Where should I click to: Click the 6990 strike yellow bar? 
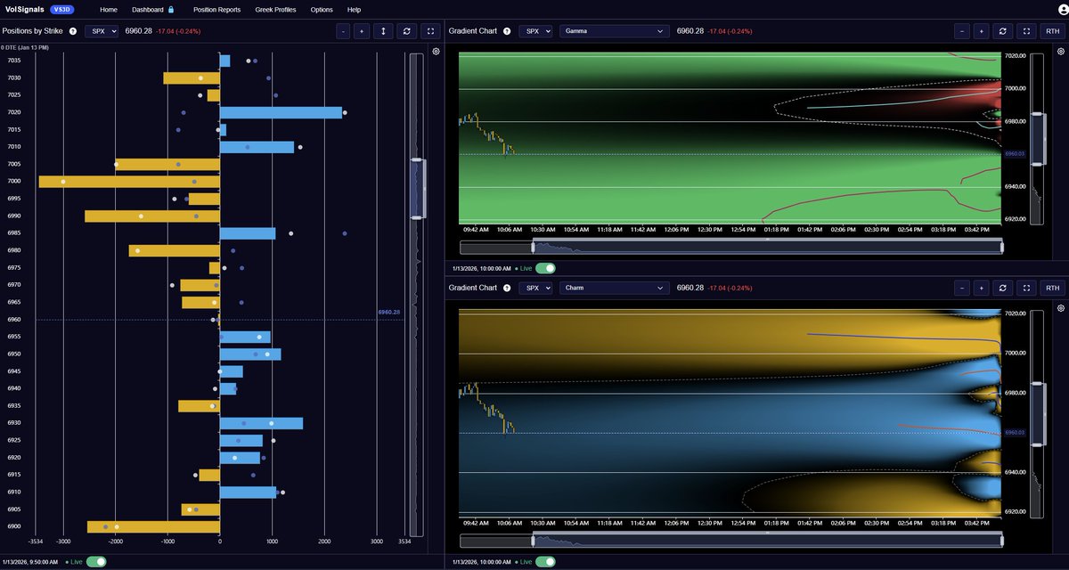click(x=152, y=216)
